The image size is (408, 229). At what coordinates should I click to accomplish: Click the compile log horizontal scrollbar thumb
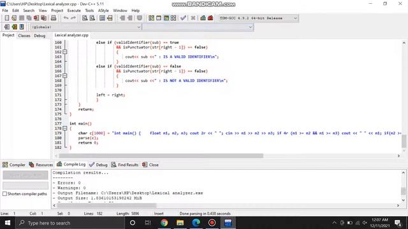point(106,205)
